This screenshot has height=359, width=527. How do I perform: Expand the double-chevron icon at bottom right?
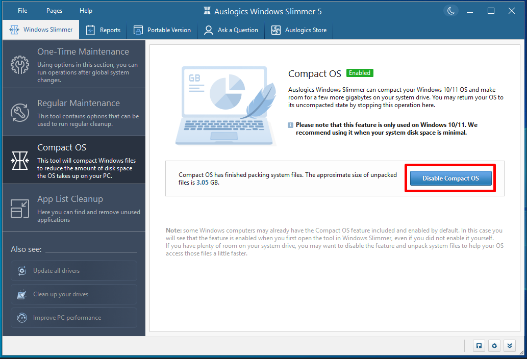coord(510,346)
